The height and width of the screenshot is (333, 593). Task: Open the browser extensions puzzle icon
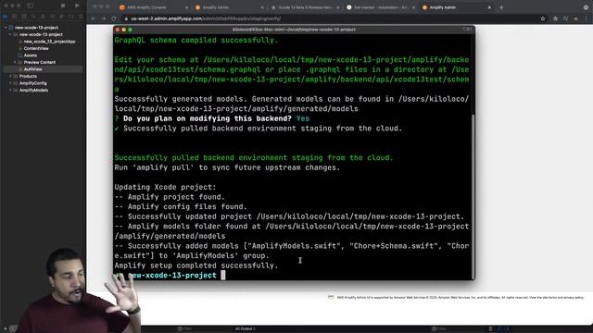555,18
